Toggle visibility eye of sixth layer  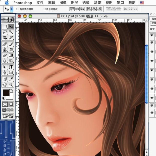point(152,79)
